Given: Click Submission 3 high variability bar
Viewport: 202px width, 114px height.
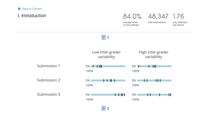Looking at the screenshot, I should (154, 95).
